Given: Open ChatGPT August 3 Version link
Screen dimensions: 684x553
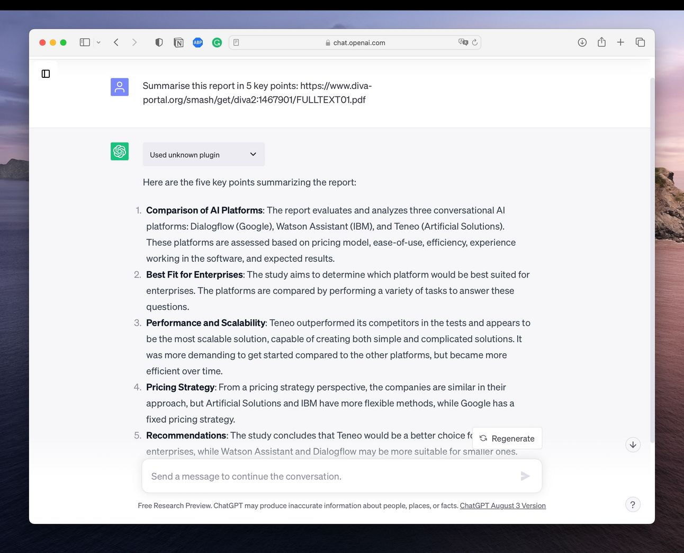Looking at the screenshot, I should point(502,506).
